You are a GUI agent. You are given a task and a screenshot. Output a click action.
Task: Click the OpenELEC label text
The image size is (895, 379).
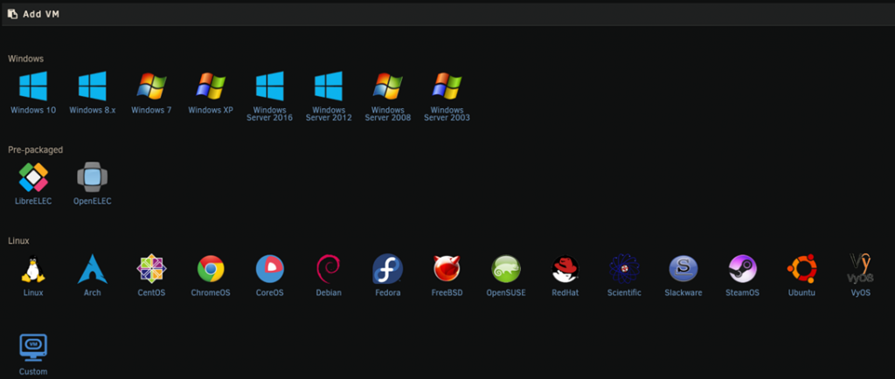[x=93, y=201]
